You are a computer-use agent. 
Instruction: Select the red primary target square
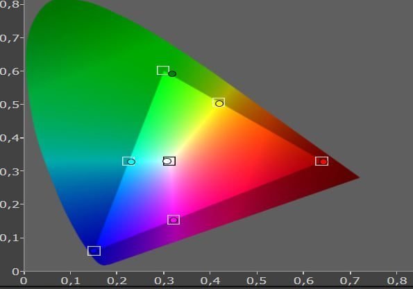coord(321,161)
